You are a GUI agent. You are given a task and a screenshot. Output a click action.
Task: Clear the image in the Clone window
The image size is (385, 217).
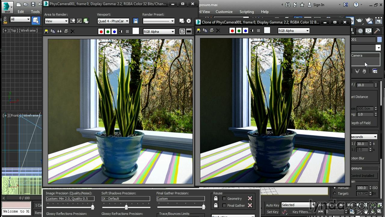pos(218,30)
